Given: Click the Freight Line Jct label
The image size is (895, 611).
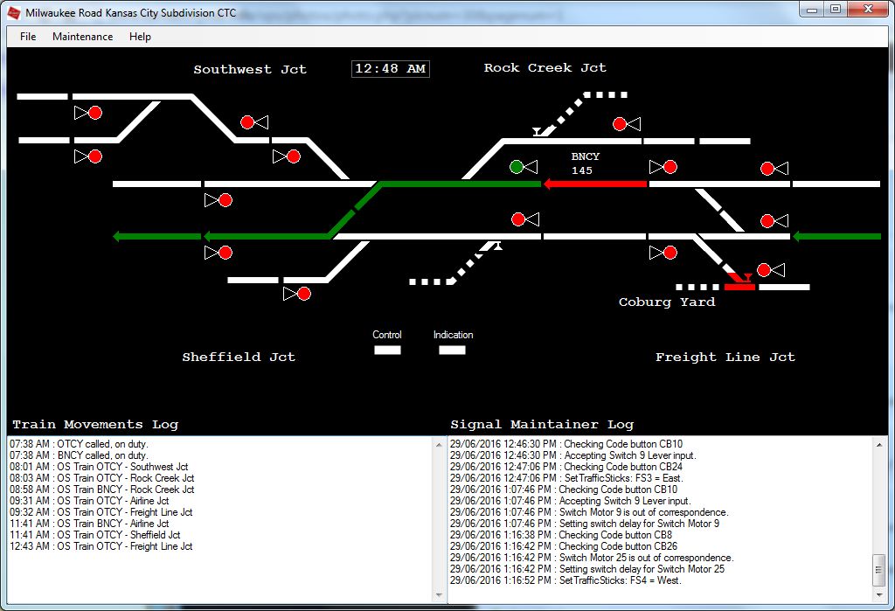Looking at the screenshot, I should pos(725,358).
